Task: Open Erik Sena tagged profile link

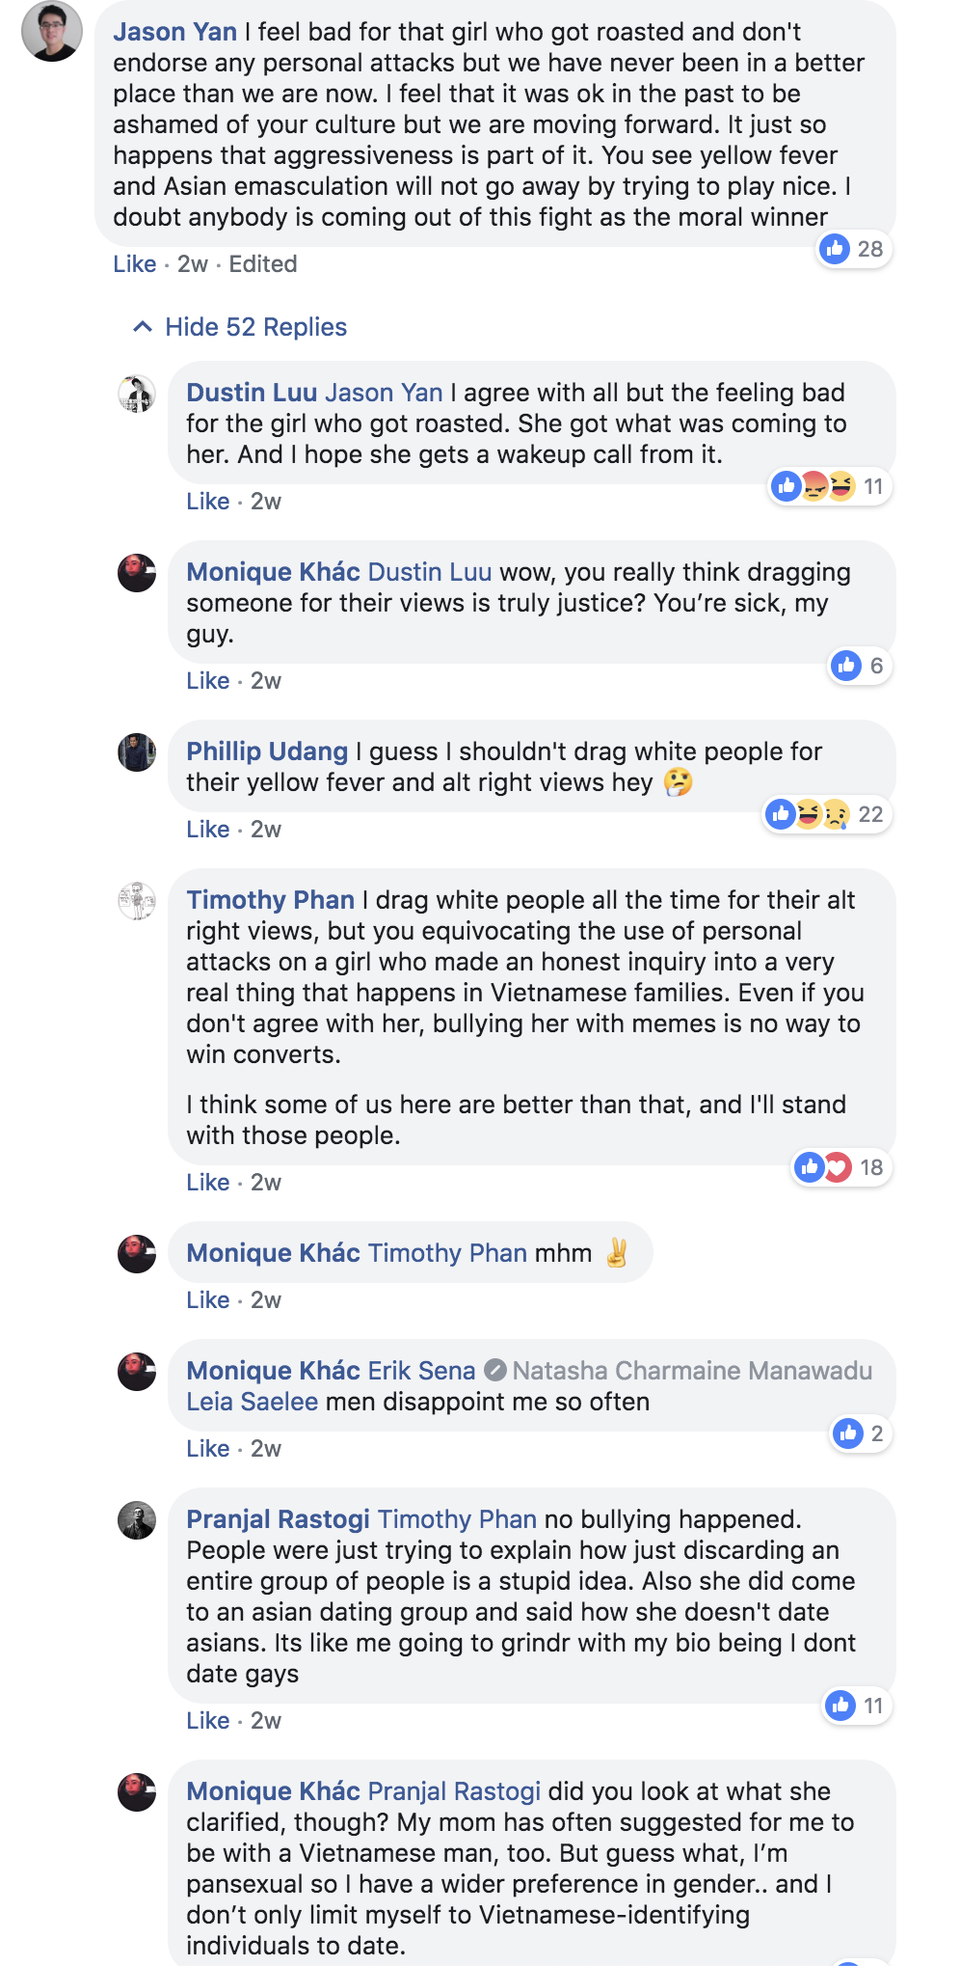Action: (x=421, y=1371)
